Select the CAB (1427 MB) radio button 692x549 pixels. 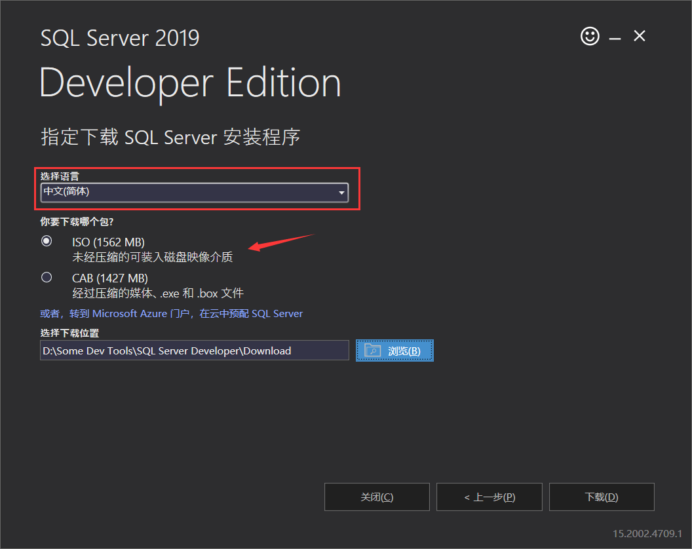(46, 276)
